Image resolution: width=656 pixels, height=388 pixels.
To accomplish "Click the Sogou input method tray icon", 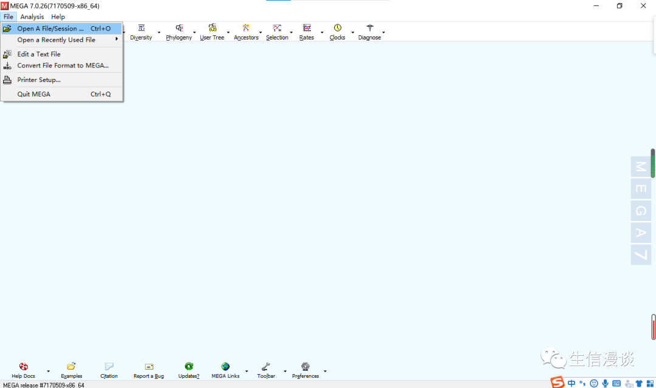I will (x=557, y=382).
